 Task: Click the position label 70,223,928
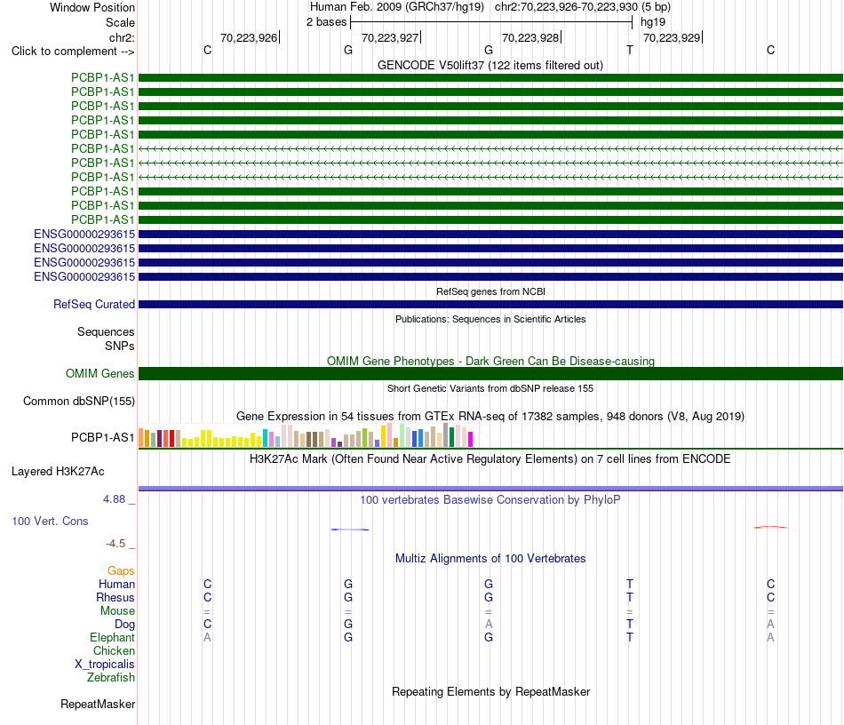click(x=530, y=37)
